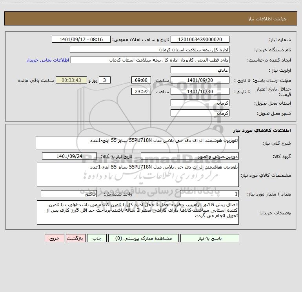Click response deadline time 09:00
This screenshot has width=302, height=292.
pyautogui.click(x=141, y=80)
